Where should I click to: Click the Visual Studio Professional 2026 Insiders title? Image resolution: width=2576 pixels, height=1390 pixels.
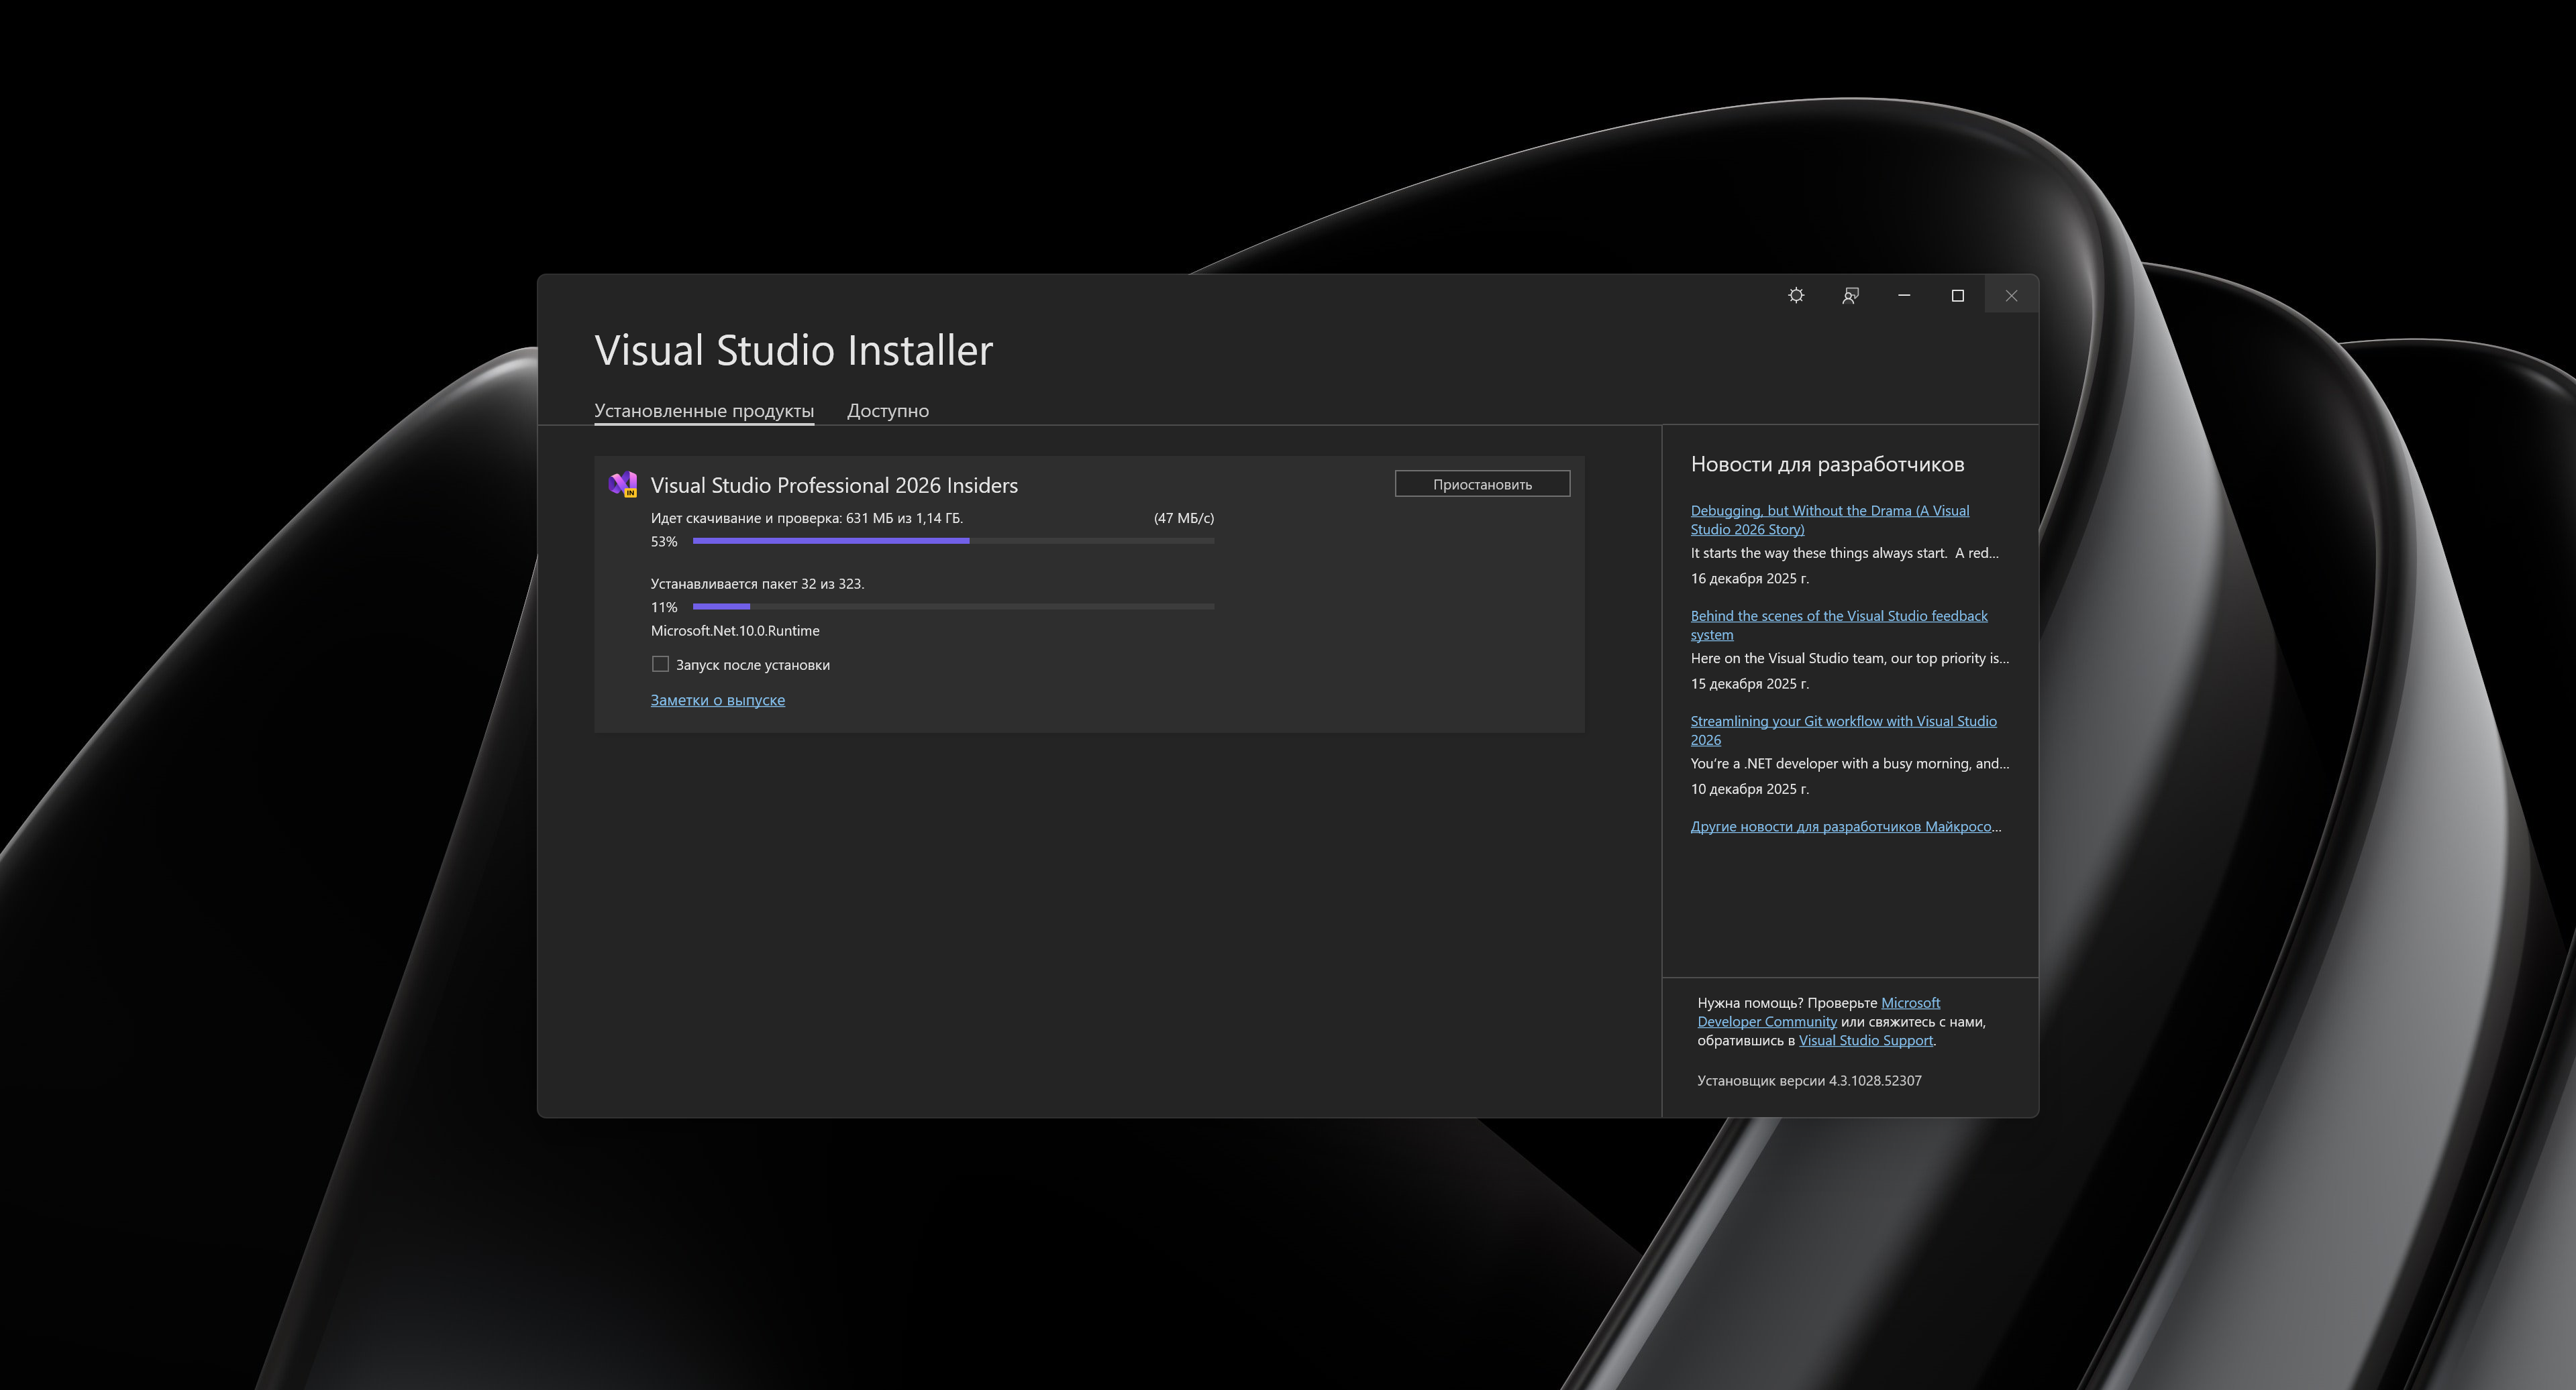coord(834,485)
